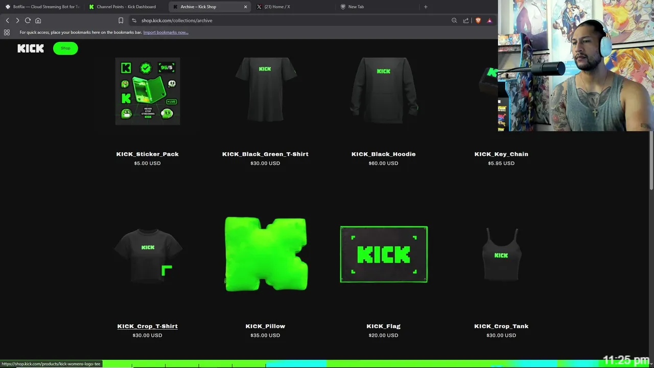The image size is (654, 368).
Task: Reload the Kick Shop page
Action: pyautogui.click(x=28, y=20)
